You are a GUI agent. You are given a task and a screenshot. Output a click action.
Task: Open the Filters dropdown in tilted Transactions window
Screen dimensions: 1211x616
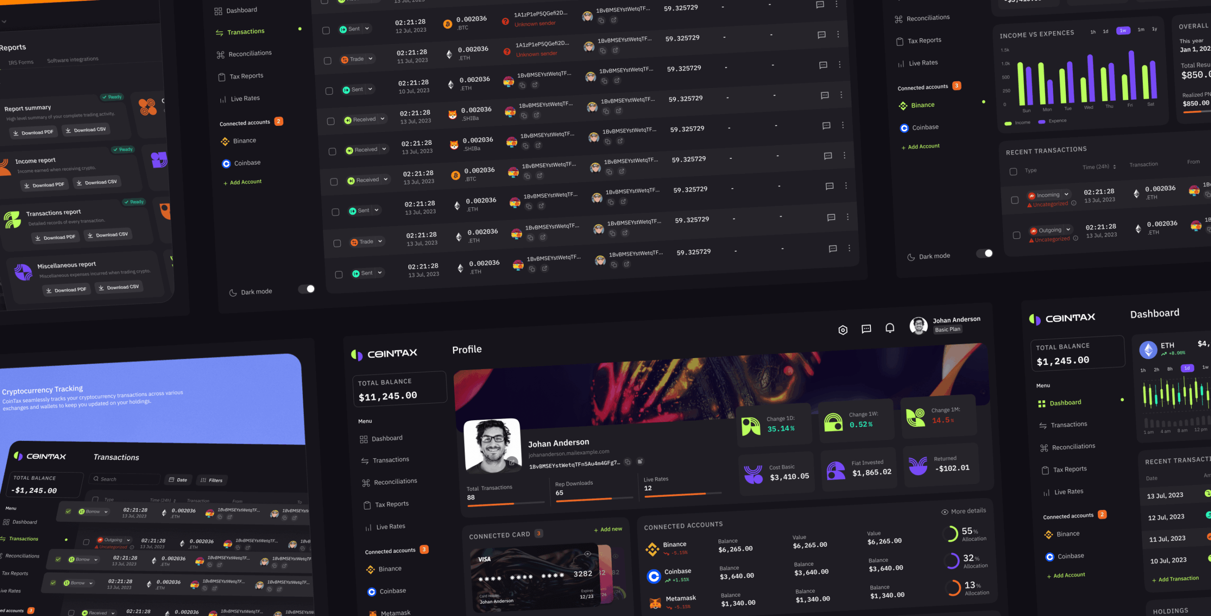(211, 480)
